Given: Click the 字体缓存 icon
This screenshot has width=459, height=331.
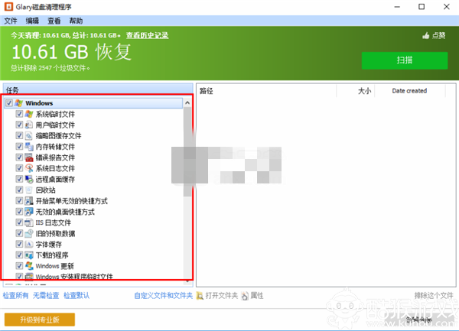Looking at the screenshot, I should coord(29,244).
